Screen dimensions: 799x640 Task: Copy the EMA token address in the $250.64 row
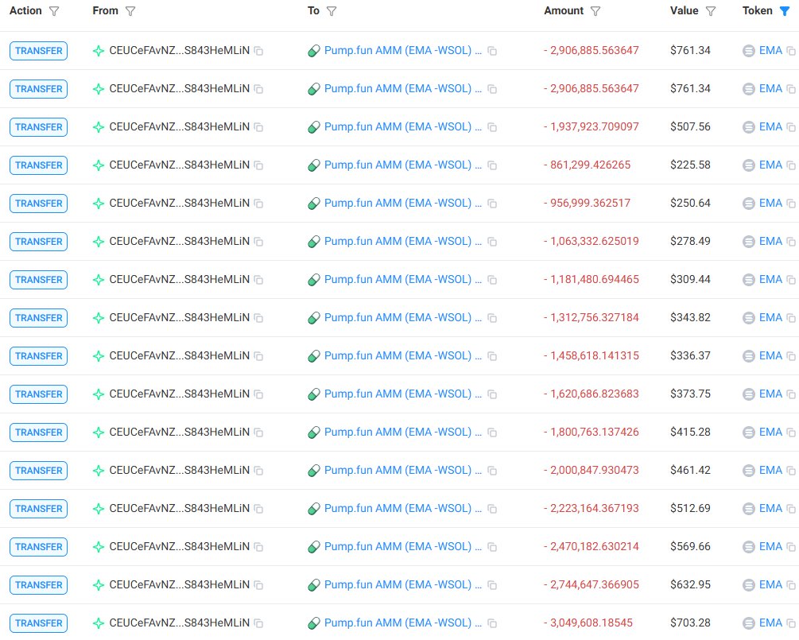(791, 204)
